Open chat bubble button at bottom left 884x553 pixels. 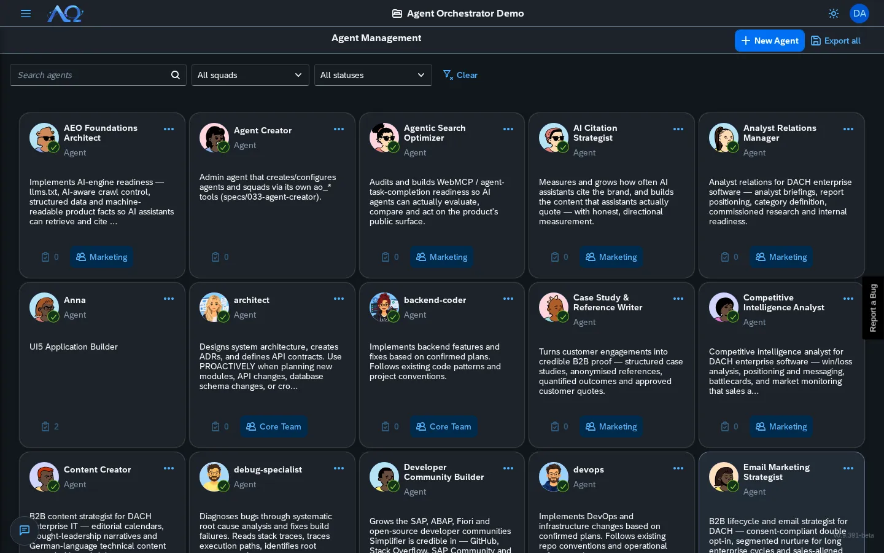(x=25, y=530)
